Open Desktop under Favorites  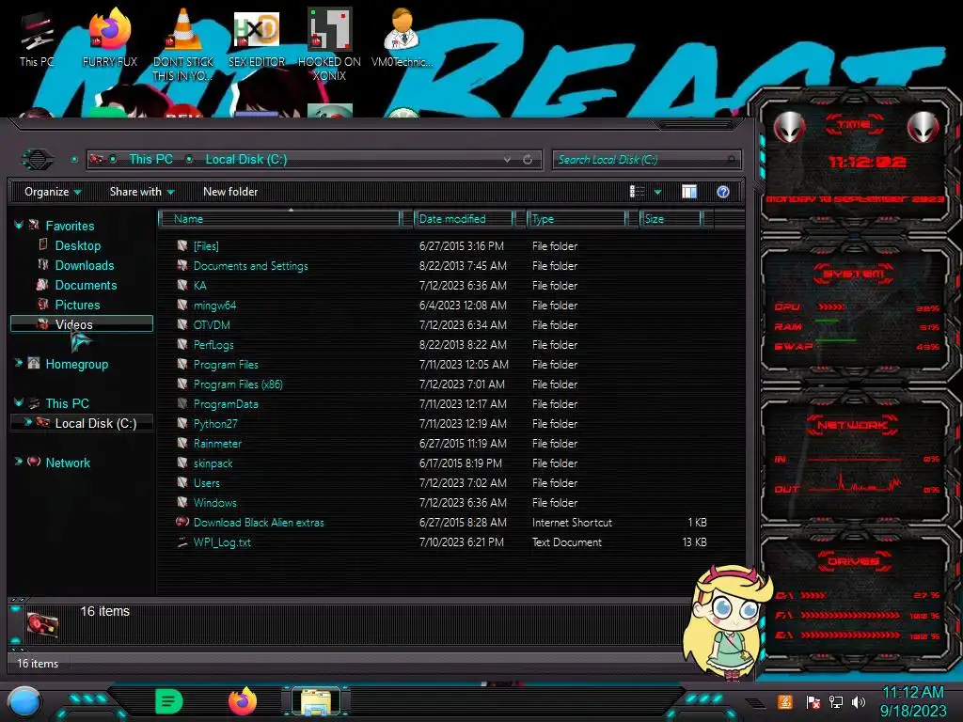point(78,245)
